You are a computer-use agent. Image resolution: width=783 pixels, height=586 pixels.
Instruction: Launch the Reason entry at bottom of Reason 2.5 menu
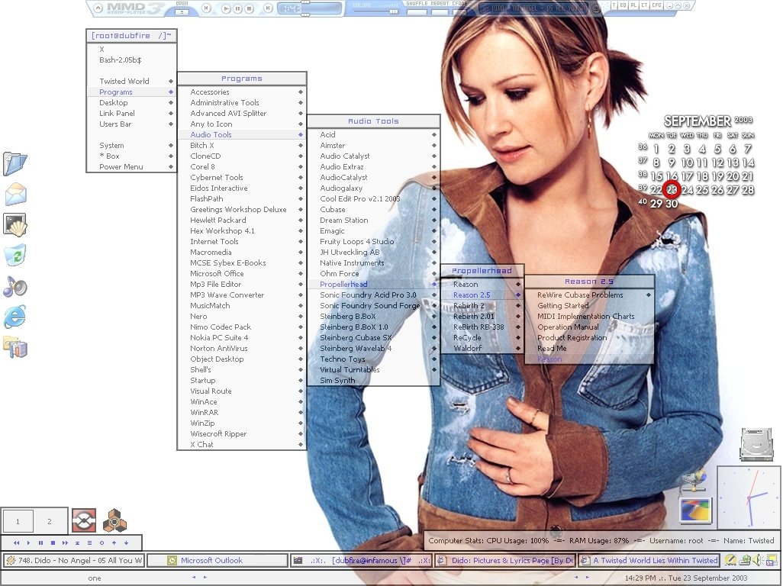(589, 359)
